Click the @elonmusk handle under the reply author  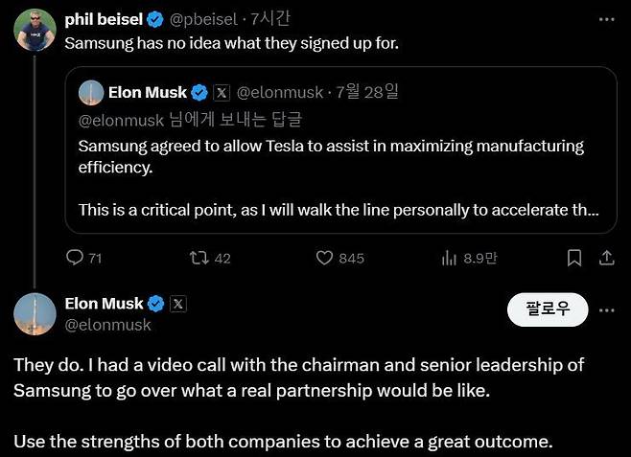(107, 325)
